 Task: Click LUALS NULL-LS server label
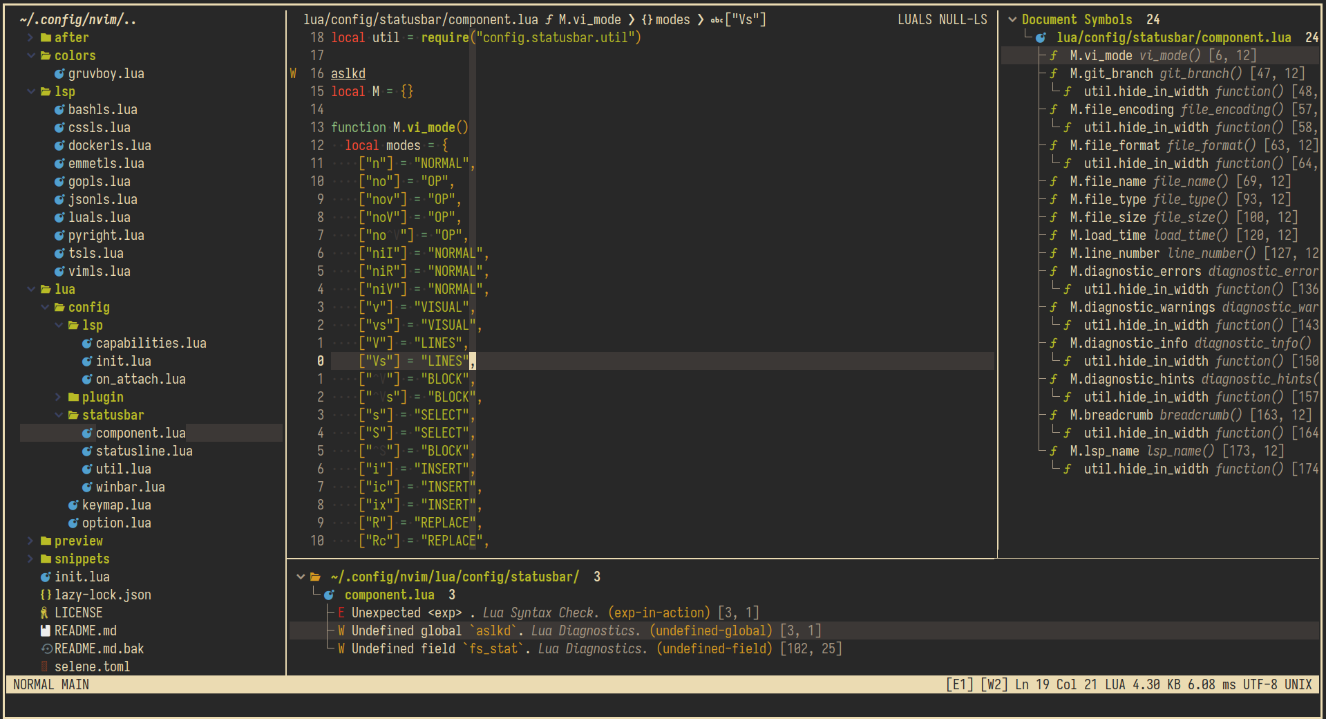tap(942, 19)
